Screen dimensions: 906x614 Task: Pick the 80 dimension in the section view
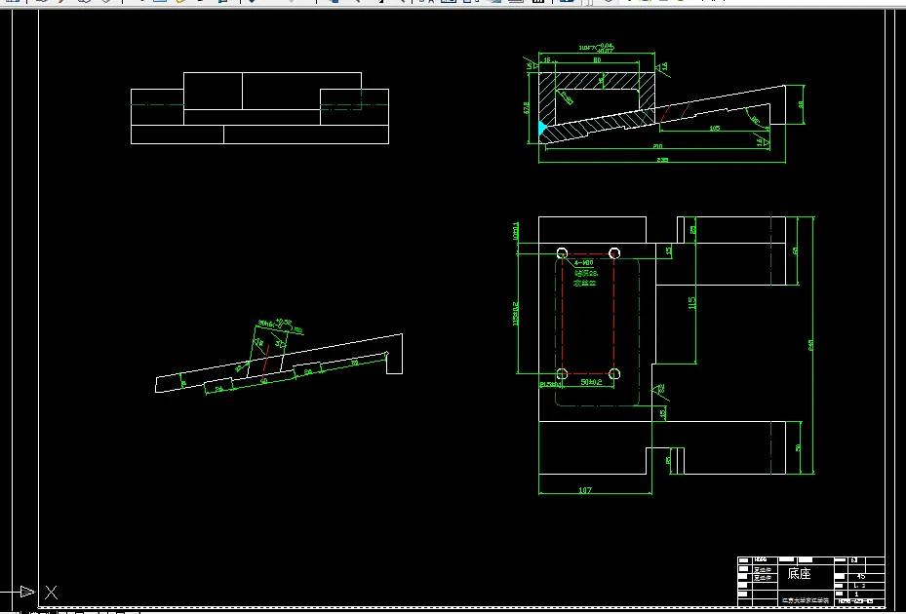pyautogui.click(x=597, y=60)
